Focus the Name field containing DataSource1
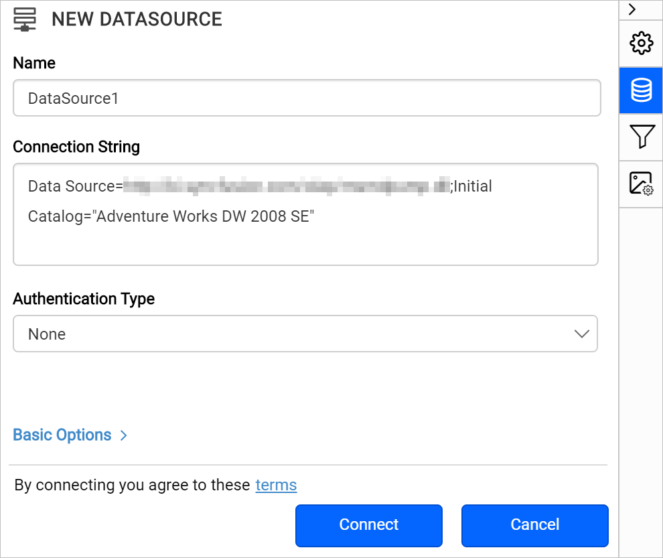Image resolution: width=663 pixels, height=558 pixels. click(x=307, y=98)
